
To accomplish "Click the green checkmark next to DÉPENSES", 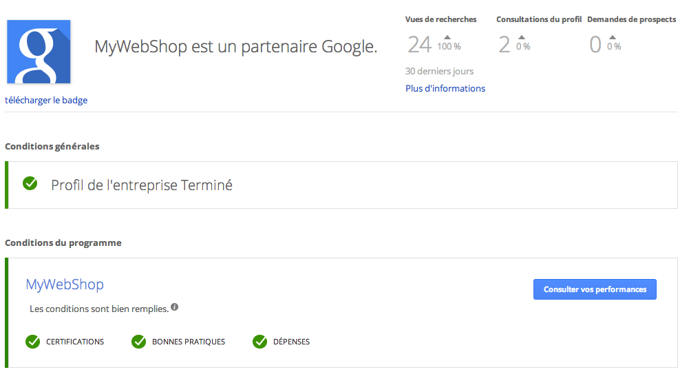I will pos(259,342).
